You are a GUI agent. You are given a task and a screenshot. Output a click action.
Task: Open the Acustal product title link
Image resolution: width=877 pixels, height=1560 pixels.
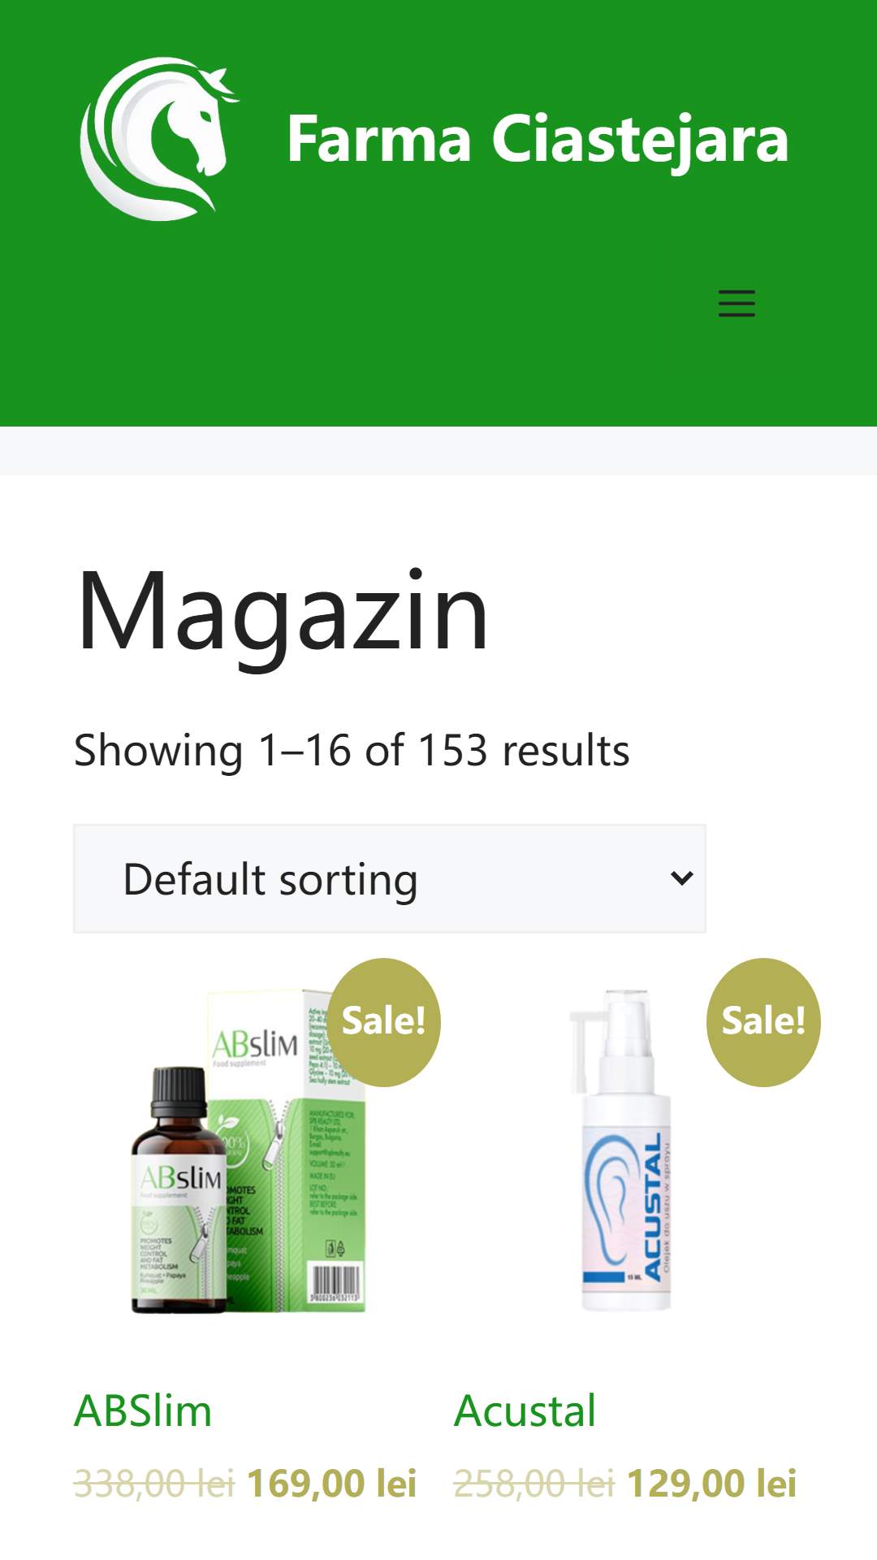pos(525,1410)
